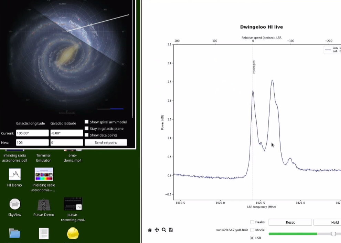The image size is (341, 243).
Task: Enable the Peaks checkbox
Action: pyautogui.click(x=253, y=222)
